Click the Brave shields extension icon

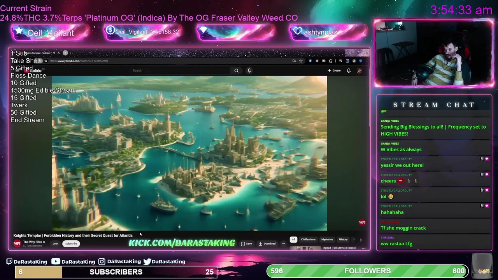pos(310,61)
